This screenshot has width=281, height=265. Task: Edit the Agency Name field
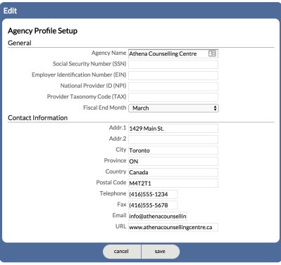[x=173, y=53]
